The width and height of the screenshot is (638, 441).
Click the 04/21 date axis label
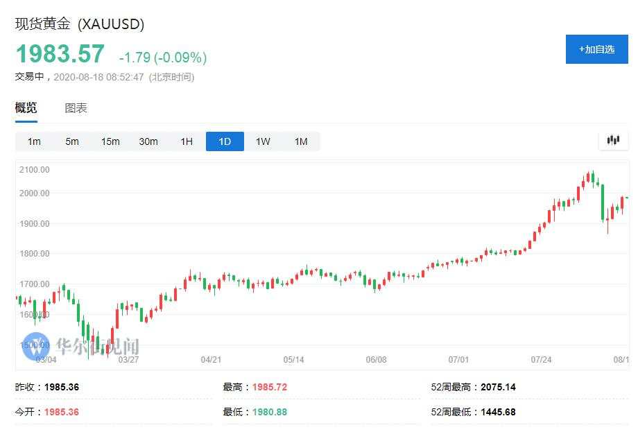click(211, 360)
